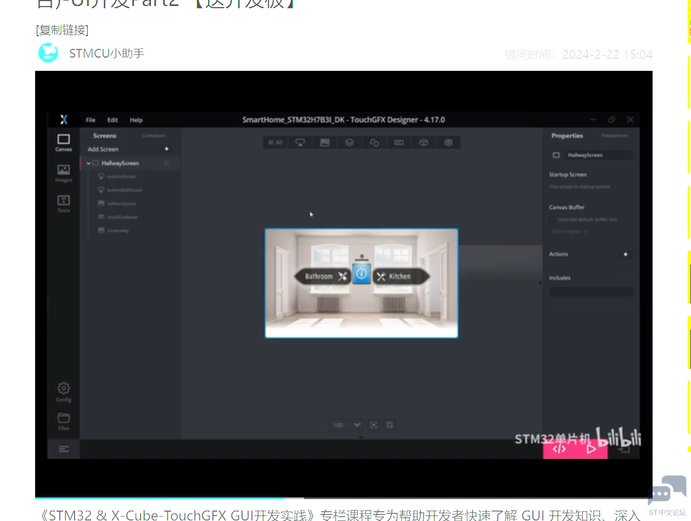
Task: Open the 3D cube widget category icon
Action: point(424,143)
